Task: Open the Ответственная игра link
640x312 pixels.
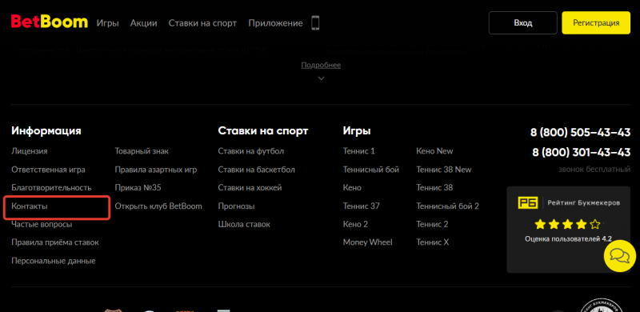Action: (48, 170)
